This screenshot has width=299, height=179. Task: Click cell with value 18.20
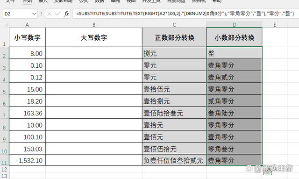pyautogui.click(x=27, y=101)
